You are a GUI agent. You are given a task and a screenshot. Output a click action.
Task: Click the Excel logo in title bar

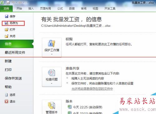(x=2, y=2)
